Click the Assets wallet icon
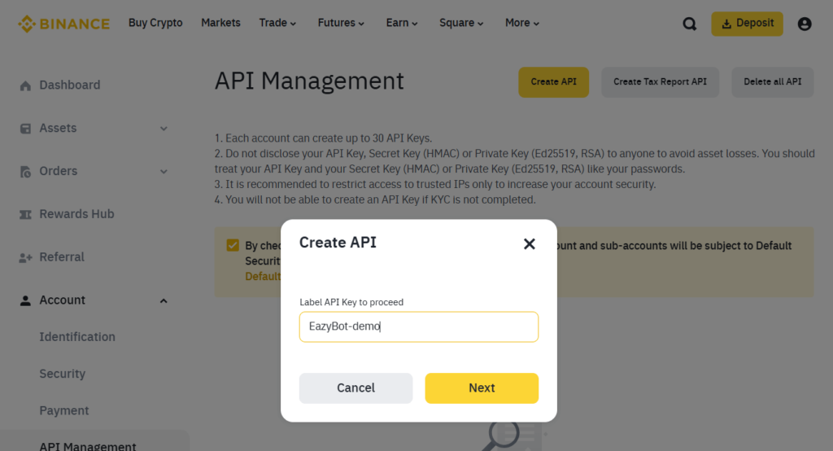 [25, 128]
